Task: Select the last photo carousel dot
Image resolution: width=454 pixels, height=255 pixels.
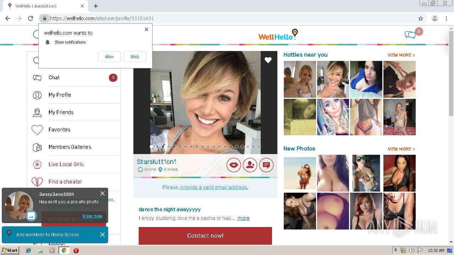Action: coord(259,147)
